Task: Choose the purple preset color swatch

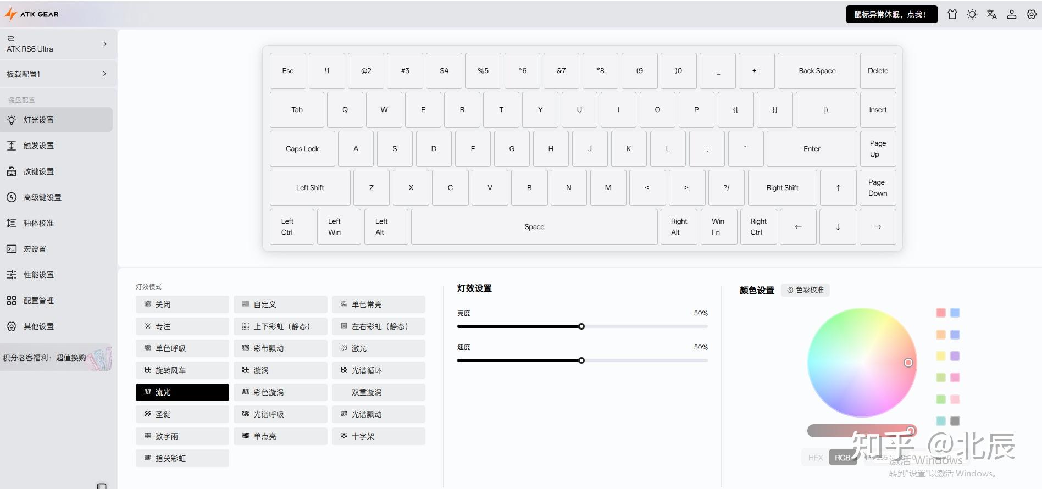Action: point(955,356)
